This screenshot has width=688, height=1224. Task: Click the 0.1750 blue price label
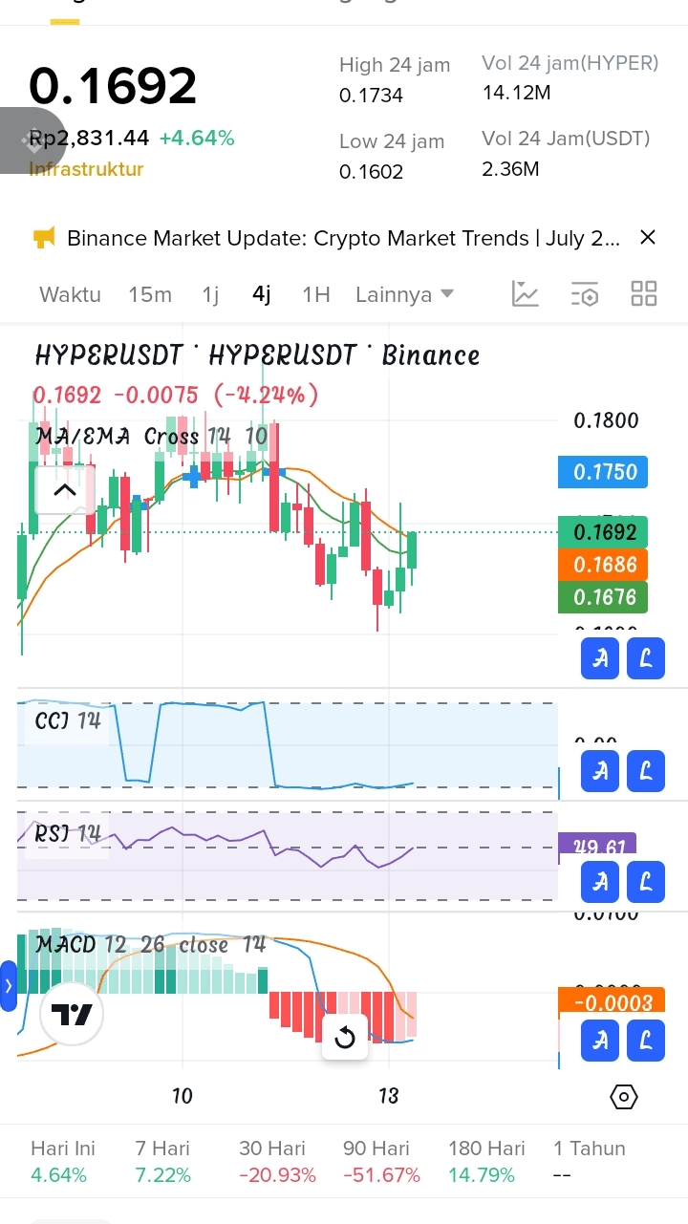[604, 472]
